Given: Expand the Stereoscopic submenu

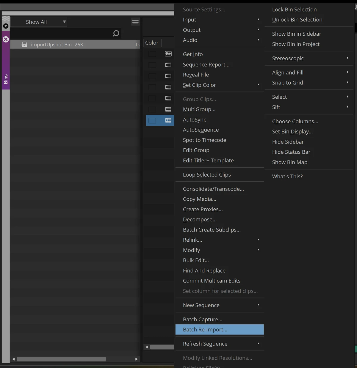Looking at the screenshot, I should click(309, 58).
